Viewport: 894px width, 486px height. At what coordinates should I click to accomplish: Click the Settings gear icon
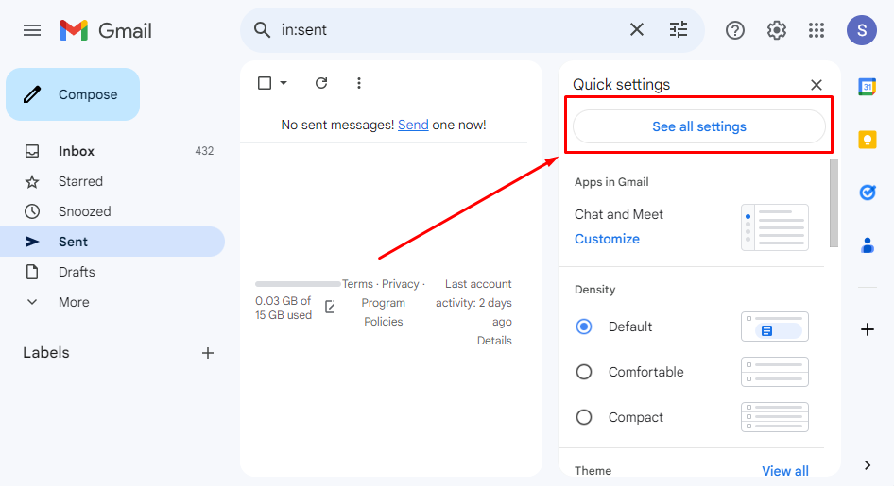[x=776, y=30]
